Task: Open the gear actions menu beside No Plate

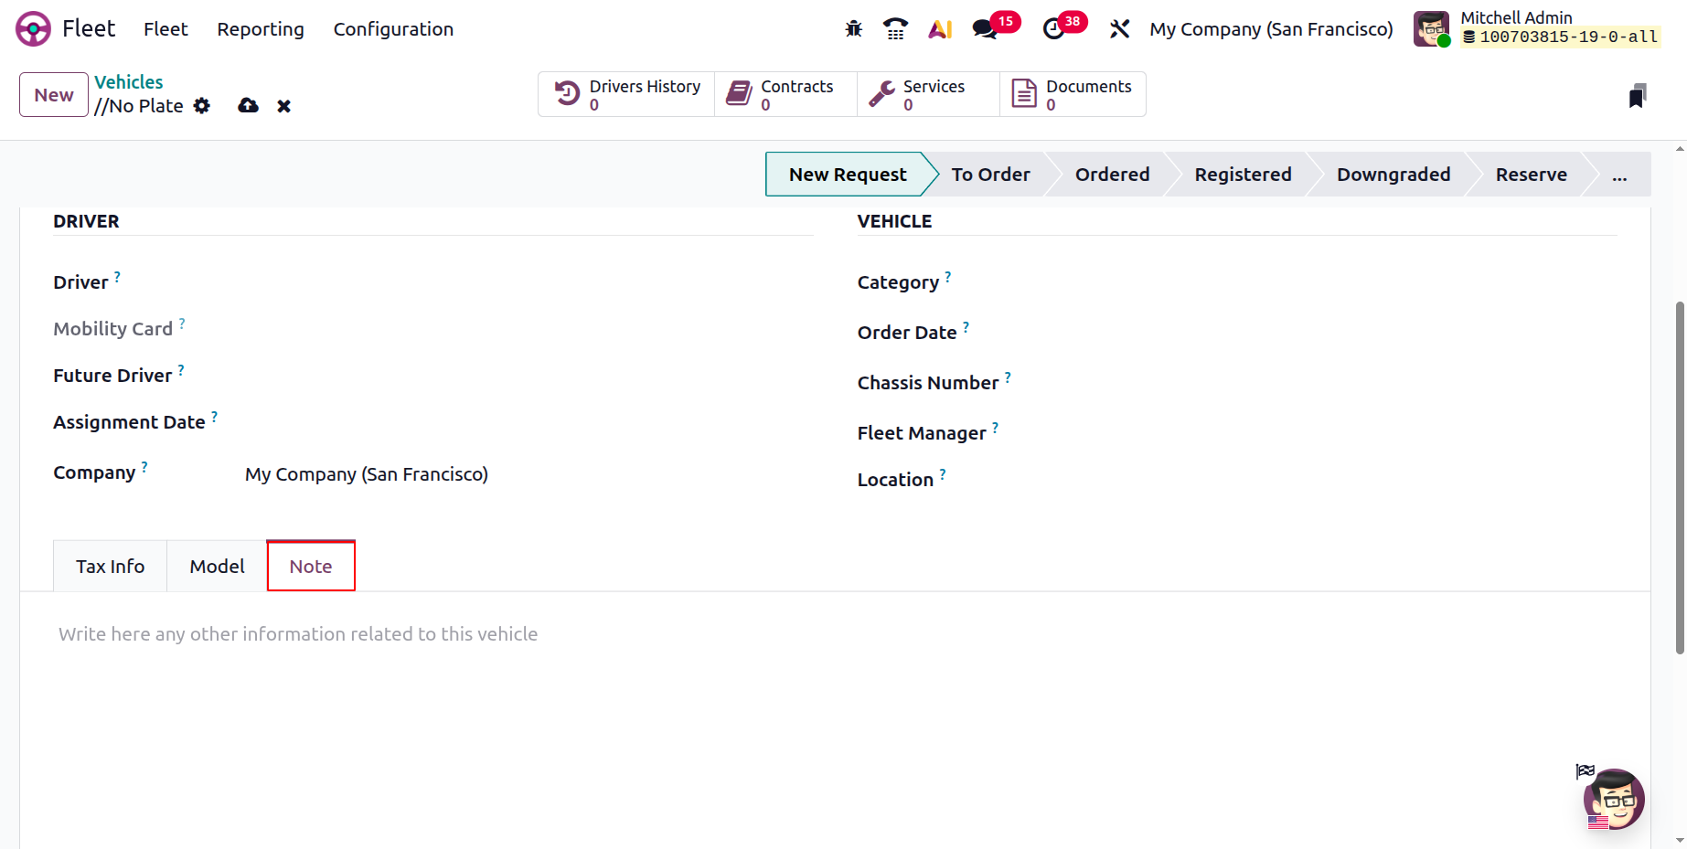Action: pos(202,106)
